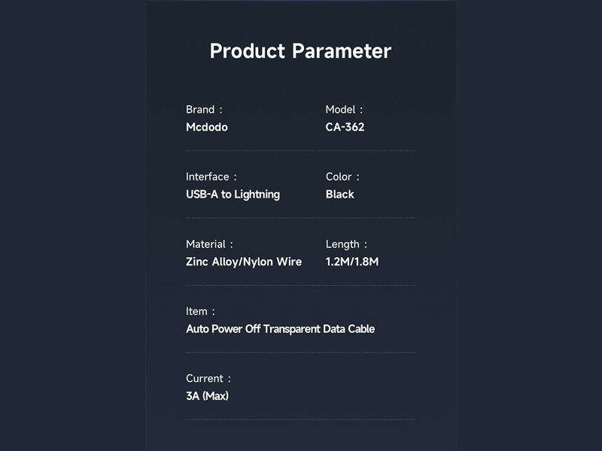Select the 3A (Max) current value
The width and height of the screenshot is (602, 451).
click(x=207, y=395)
